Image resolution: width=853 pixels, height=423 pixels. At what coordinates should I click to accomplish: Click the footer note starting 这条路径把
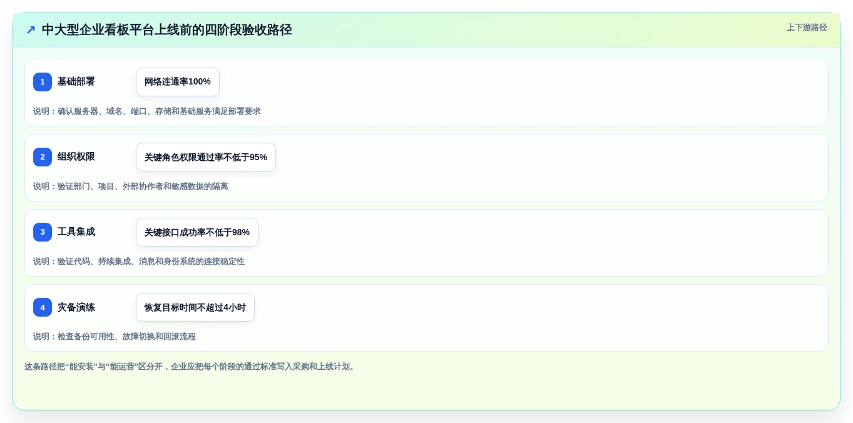click(x=192, y=367)
